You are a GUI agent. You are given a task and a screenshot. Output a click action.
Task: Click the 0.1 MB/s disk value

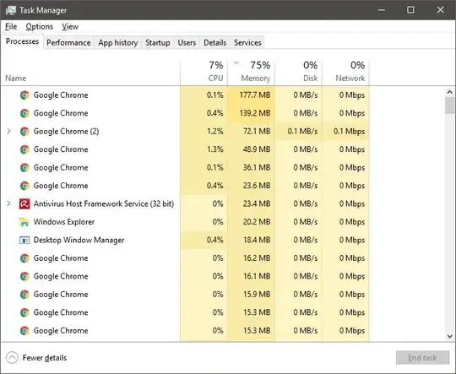(302, 132)
